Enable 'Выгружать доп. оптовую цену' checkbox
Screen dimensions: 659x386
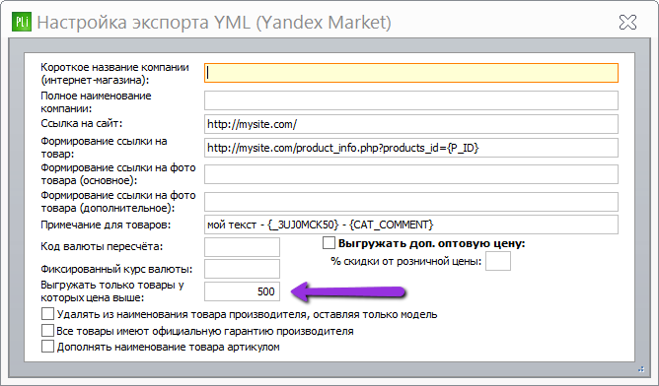pyautogui.click(x=329, y=243)
